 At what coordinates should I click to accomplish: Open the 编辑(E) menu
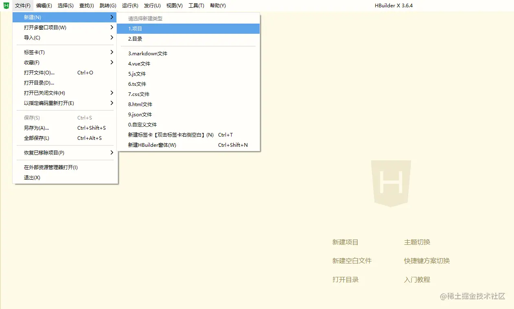[44, 6]
